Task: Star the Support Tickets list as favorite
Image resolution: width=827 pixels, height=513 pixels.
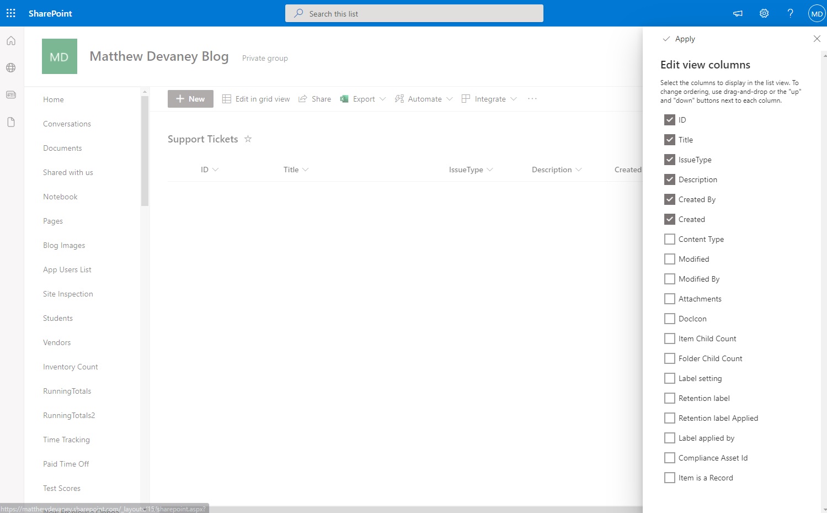Action: [x=248, y=139]
